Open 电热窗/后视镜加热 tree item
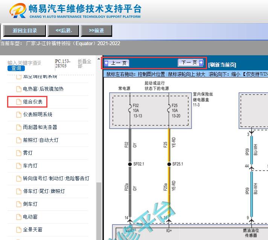Screen dimensions: 268x240 click(x=43, y=89)
